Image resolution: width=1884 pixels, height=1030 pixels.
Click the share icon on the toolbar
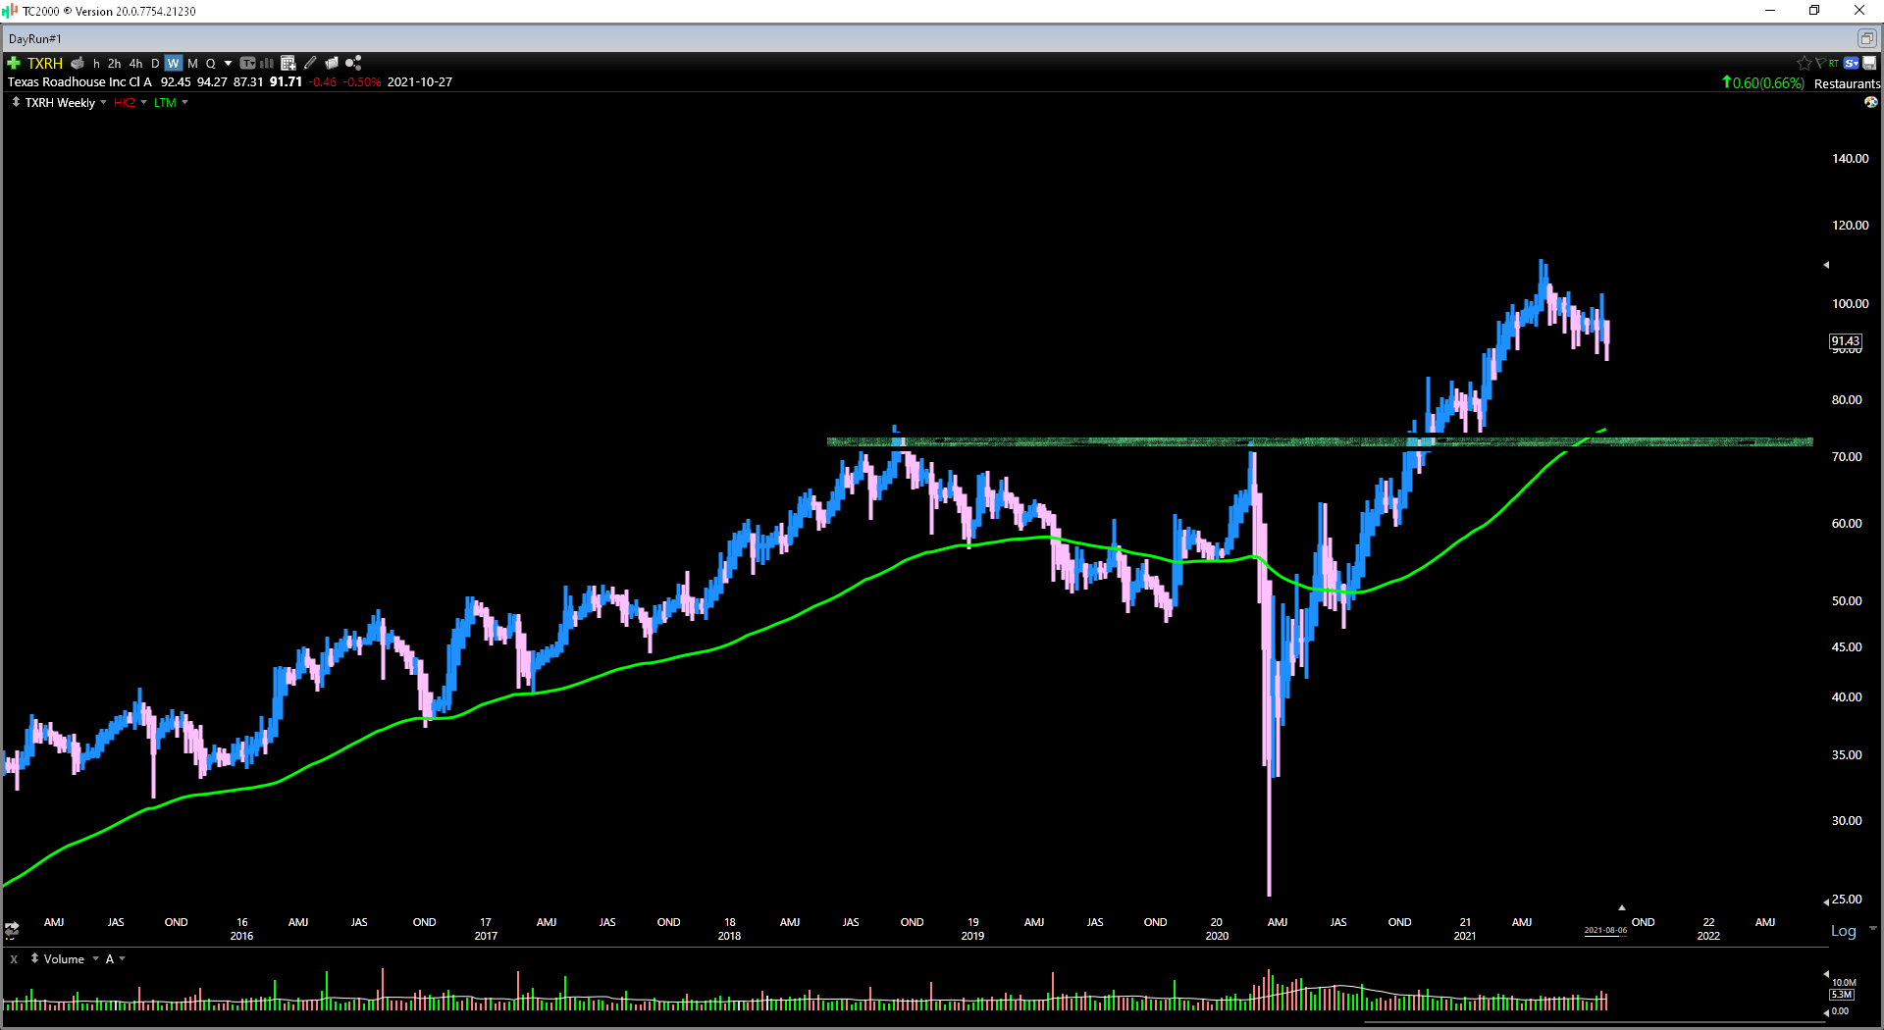pos(352,63)
